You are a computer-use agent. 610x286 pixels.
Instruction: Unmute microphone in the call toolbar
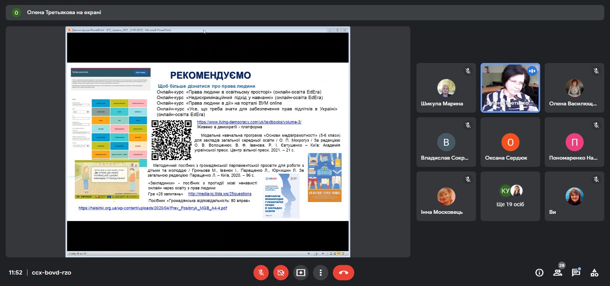pos(261,273)
